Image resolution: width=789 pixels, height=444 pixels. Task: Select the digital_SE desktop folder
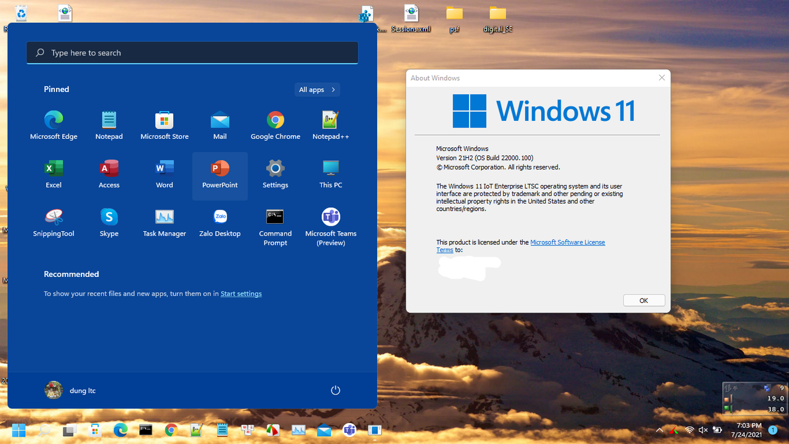[x=497, y=18]
